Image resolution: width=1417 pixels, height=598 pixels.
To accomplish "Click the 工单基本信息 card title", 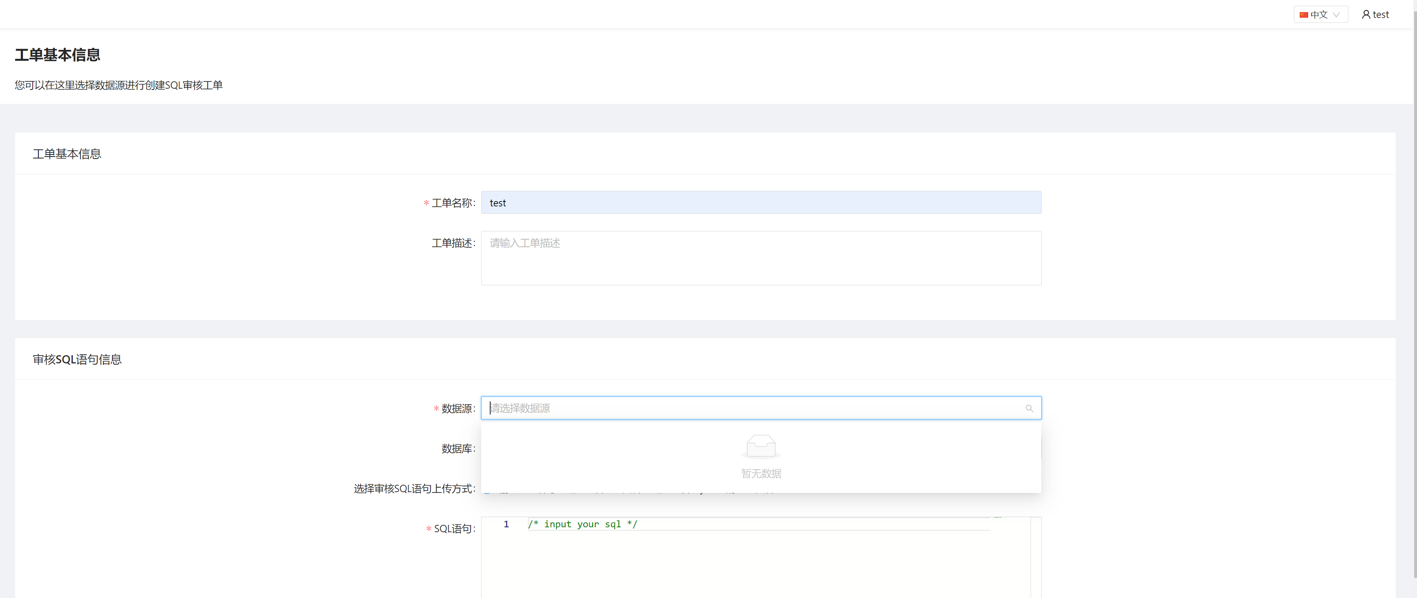I will tap(67, 154).
